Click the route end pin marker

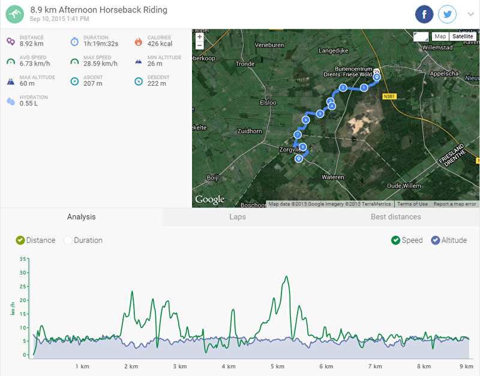click(x=298, y=158)
